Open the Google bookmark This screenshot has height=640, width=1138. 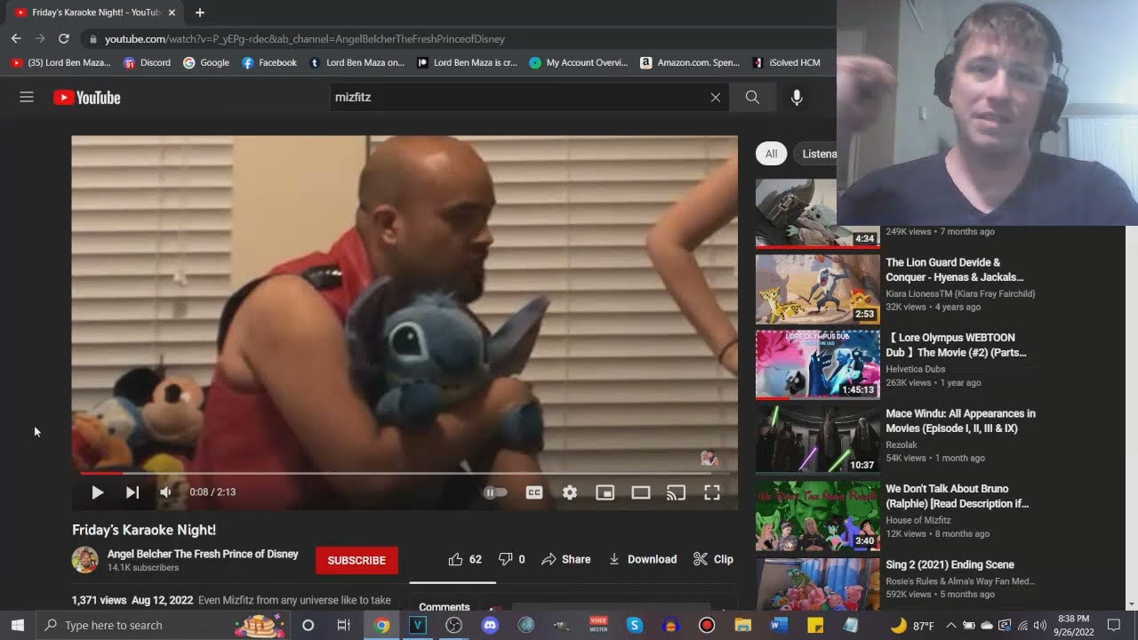point(206,62)
